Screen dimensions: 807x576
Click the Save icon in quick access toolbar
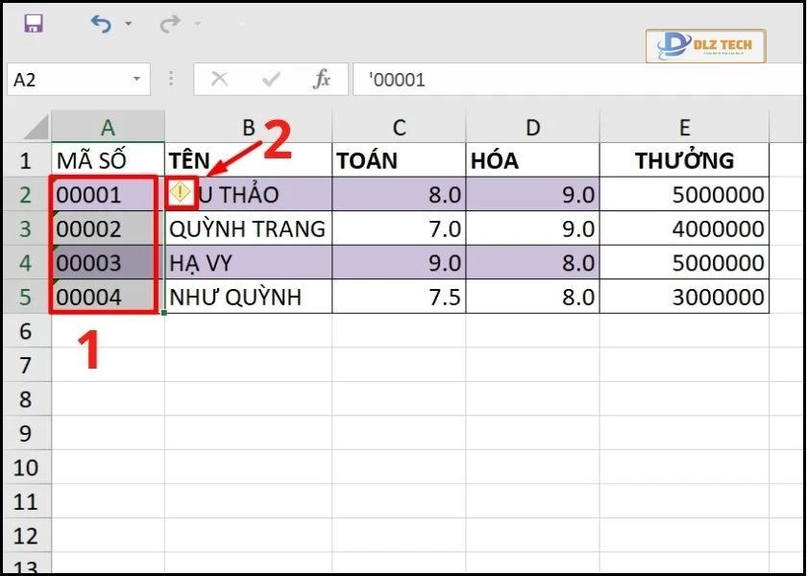click(x=34, y=24)
